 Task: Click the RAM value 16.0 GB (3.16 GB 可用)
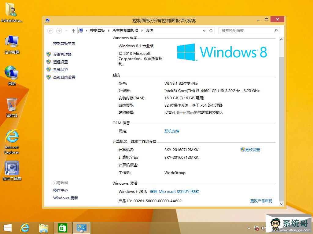click(184, 98)
